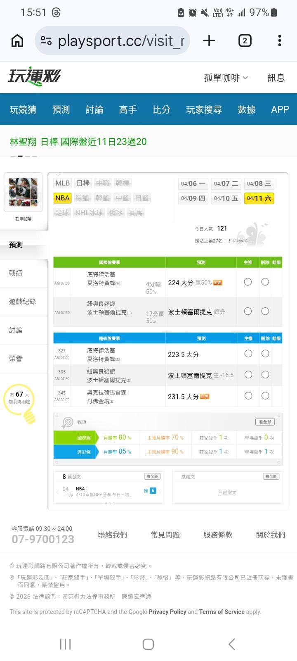297x661 pixels.
Task: Select the 04/10 五 date button
Action: (226, 198)
